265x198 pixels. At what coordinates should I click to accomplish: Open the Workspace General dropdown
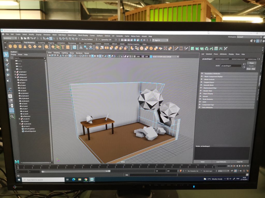click(249, 37)
